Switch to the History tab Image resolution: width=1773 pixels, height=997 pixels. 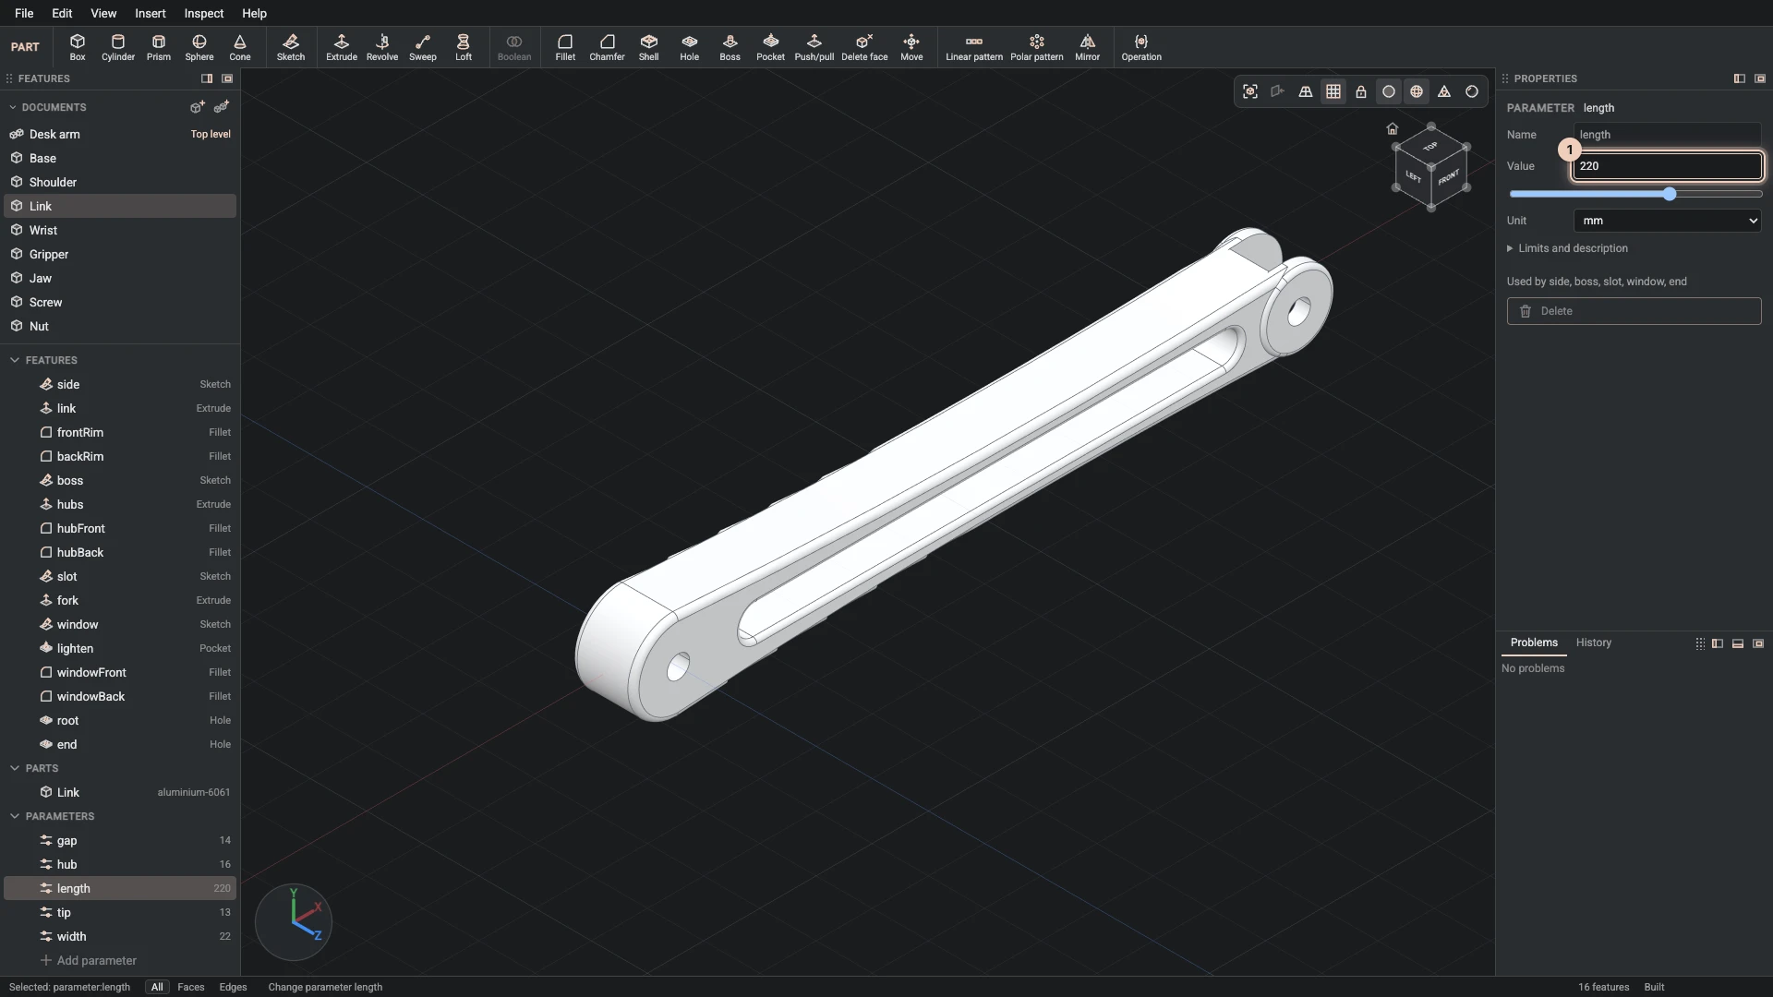(1593, 643)
